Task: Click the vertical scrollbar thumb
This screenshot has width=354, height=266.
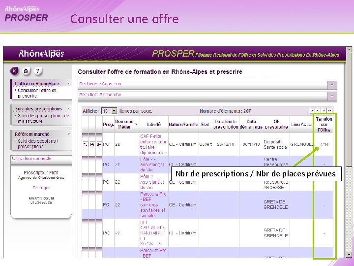Action: [x=349, y=109]
